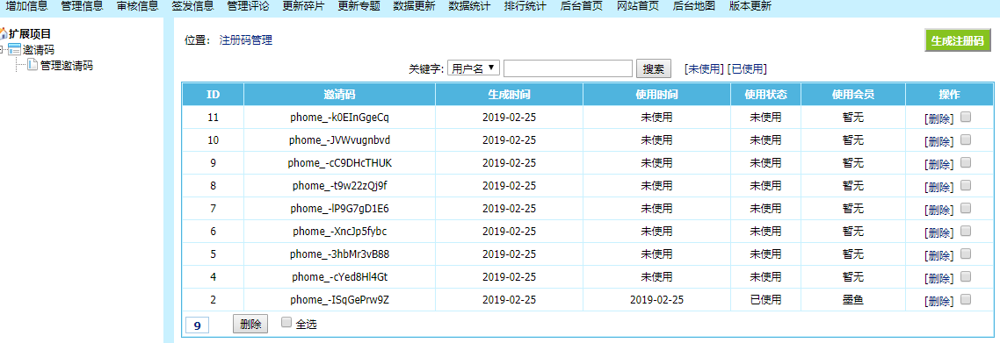This screenshot has width=1000, height=343.
Task: Open 后台地图 from the top menu
Action: point(694,6)
